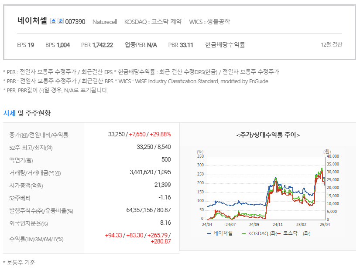Click the company name 네이처셀 heading
This screenshot has width=360, height=270.
[32, 20]
